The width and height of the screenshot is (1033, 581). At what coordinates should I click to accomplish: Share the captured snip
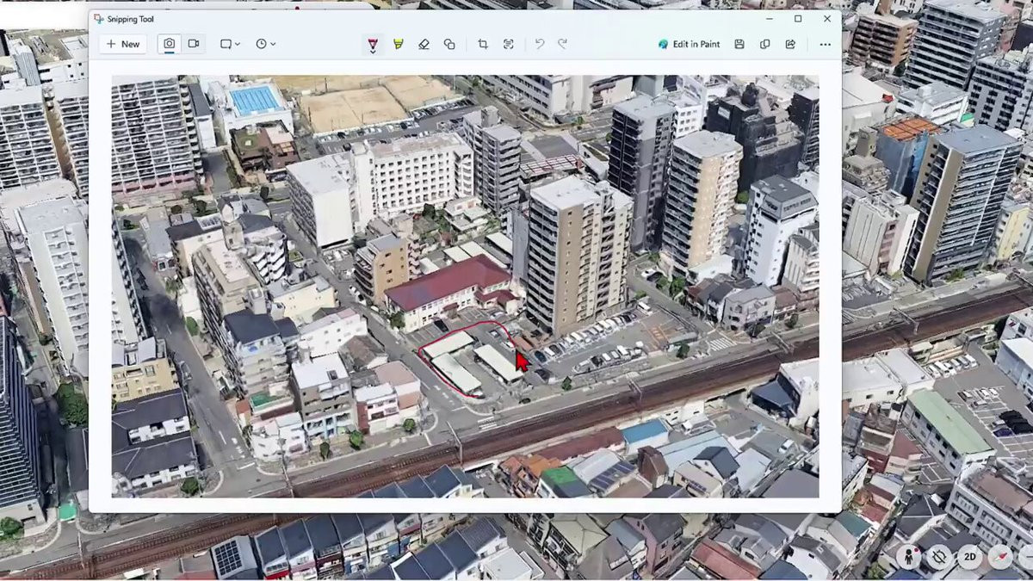pyautogui.click(x=790, y=44)
